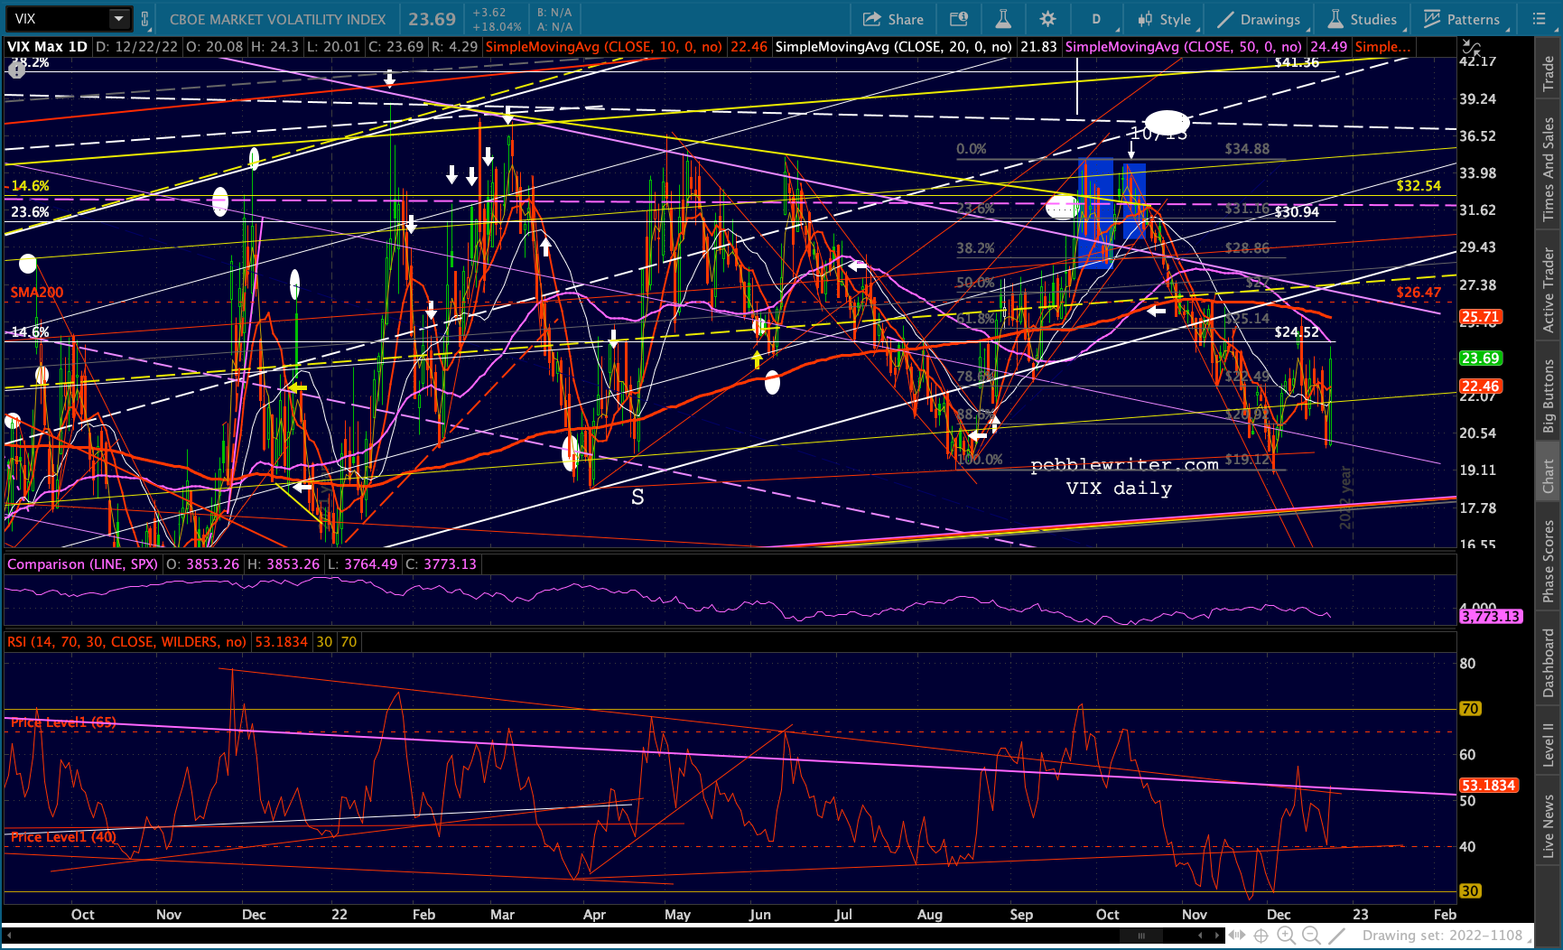This screenshot has width=1563, height=950.
Task: Toggle the expand time axis arrows
Action: [1236, 936]
